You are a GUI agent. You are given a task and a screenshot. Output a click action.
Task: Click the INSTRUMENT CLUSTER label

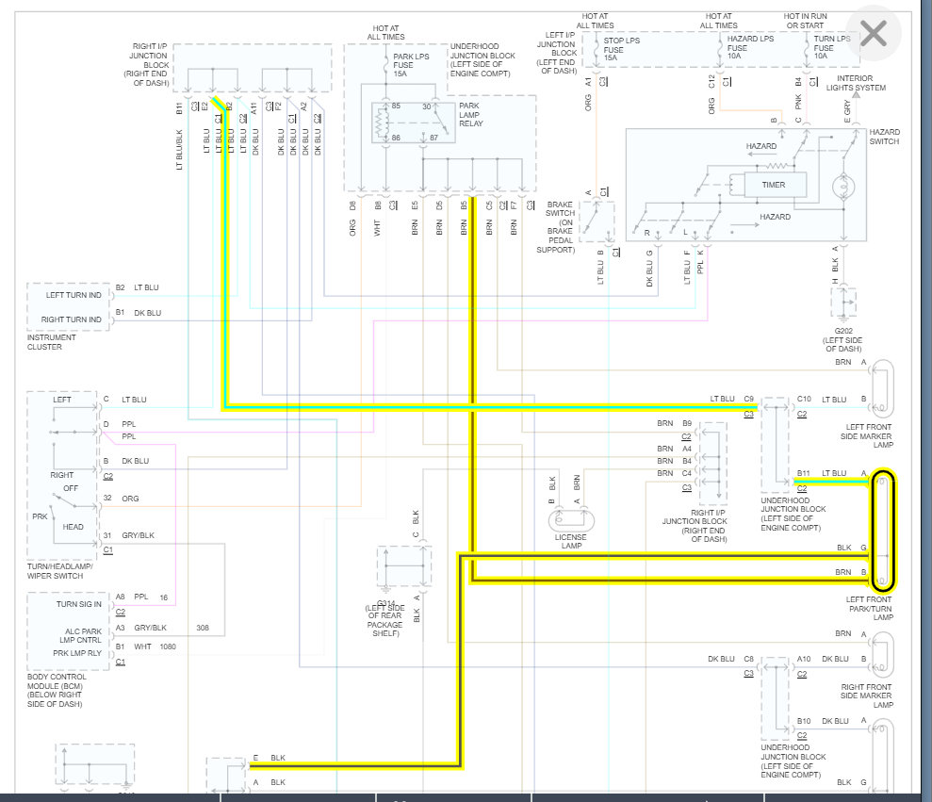[51, 342]
